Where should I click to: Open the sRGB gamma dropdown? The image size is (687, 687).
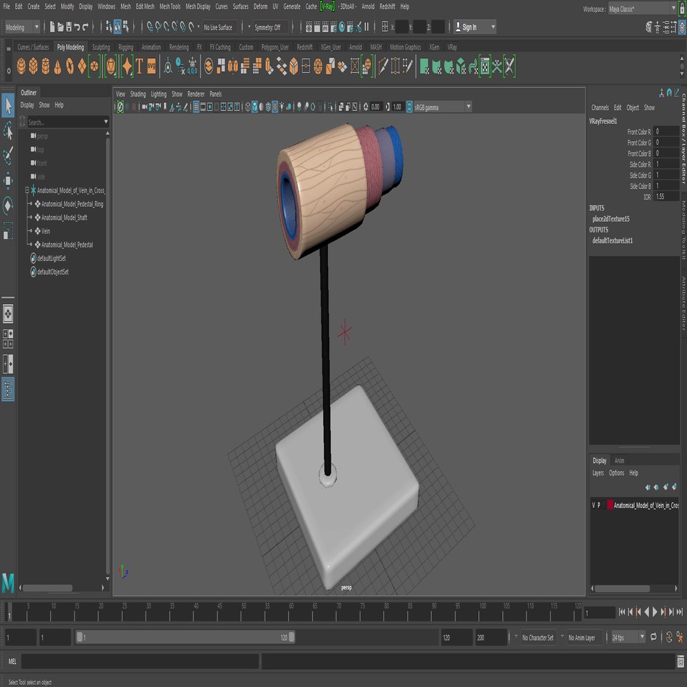tap(443, 107)
